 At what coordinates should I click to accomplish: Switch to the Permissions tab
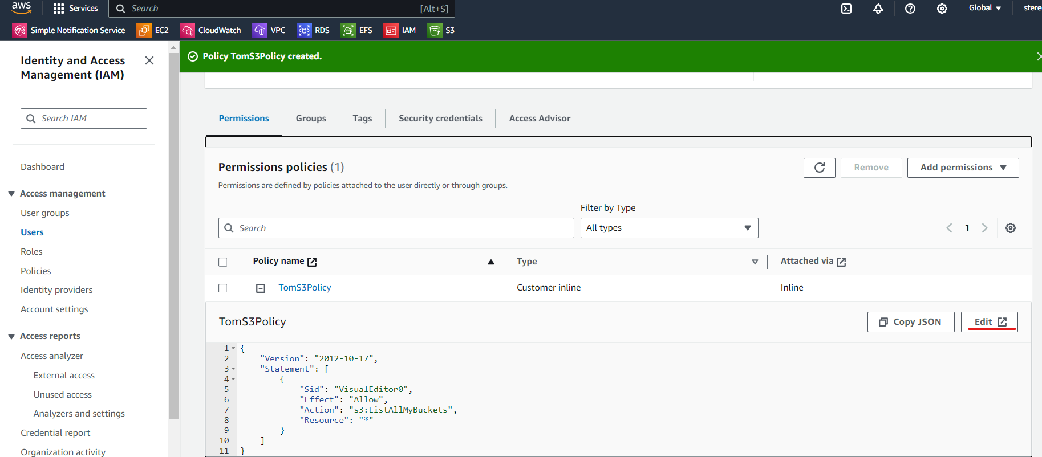pyautogui.click(x=244, y=119)
